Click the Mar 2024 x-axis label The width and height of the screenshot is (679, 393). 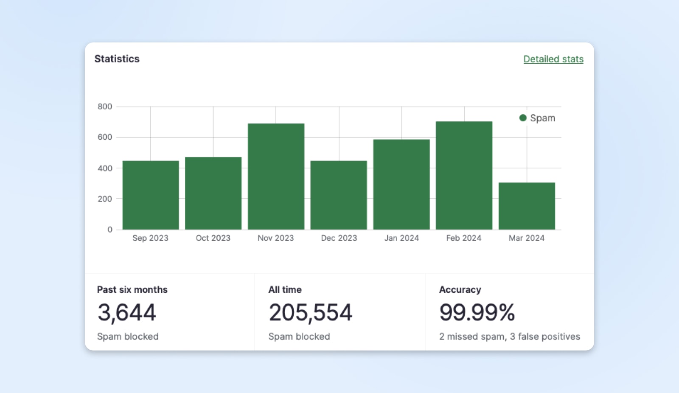tap(526, 238)
